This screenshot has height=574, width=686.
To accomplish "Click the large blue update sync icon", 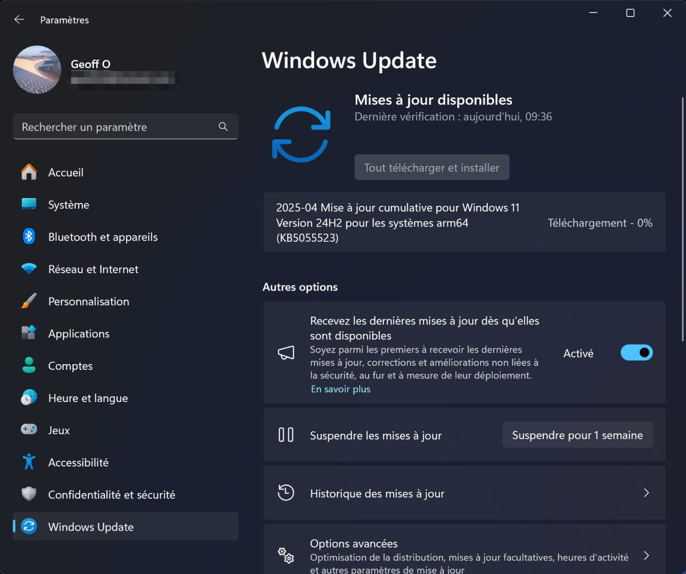I will [x=301, y=134].
